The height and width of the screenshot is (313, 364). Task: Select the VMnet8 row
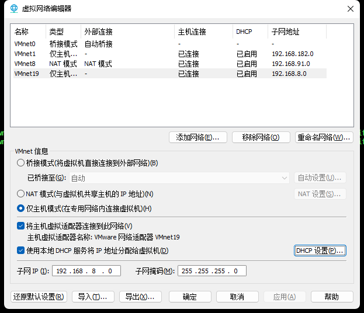170,64
